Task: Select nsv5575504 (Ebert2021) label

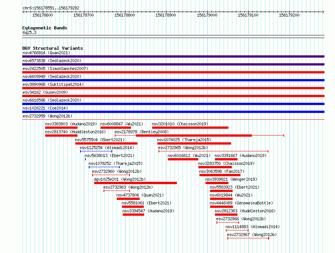Action: (100, 140)
